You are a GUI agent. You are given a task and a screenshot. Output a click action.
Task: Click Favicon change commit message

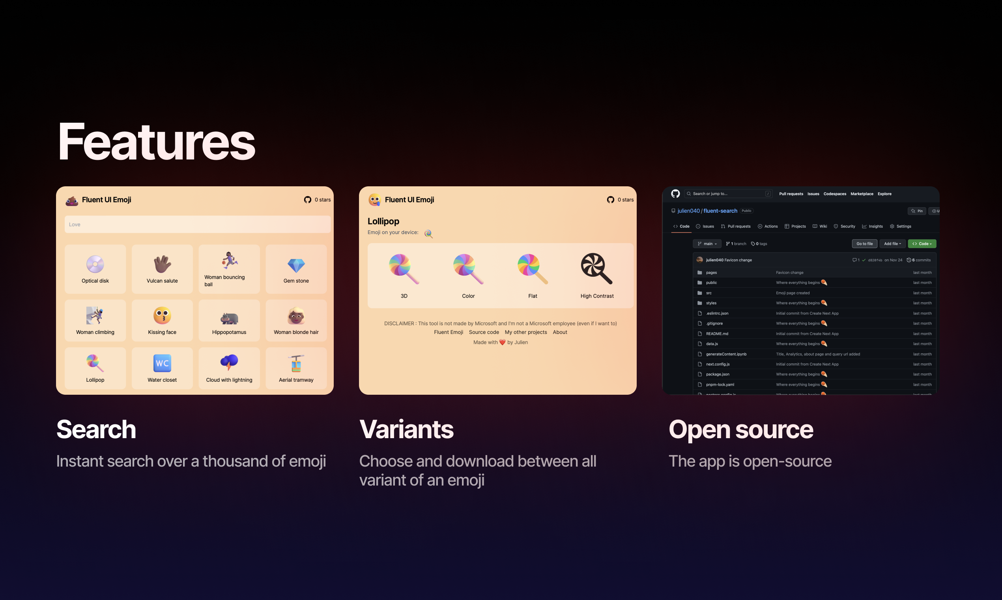point(738,260)
